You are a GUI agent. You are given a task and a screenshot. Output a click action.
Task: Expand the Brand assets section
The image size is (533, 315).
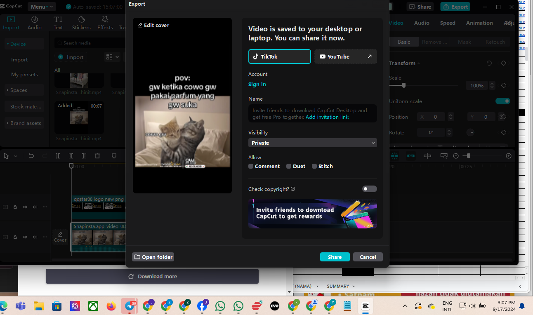(x=24, y=123)
